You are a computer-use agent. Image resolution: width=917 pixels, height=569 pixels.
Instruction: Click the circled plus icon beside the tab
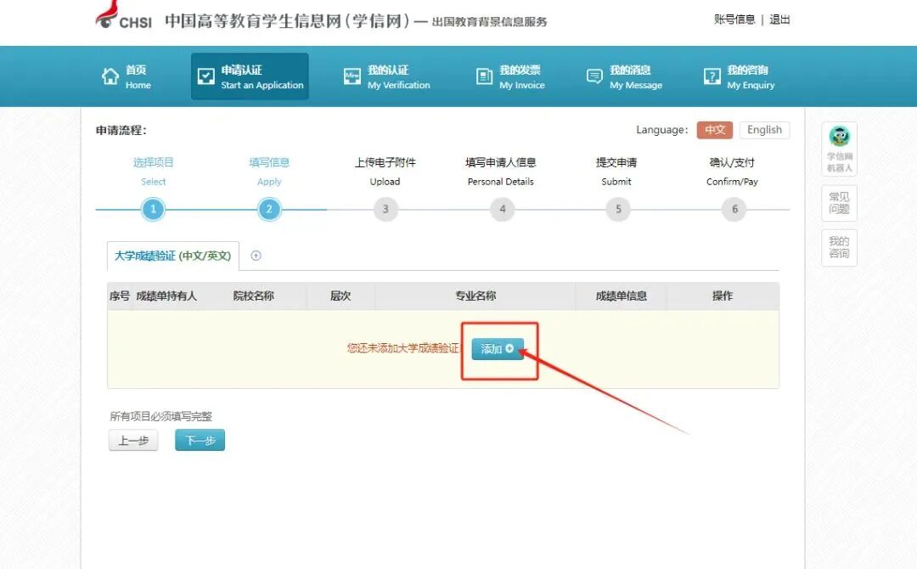(256, 256)
